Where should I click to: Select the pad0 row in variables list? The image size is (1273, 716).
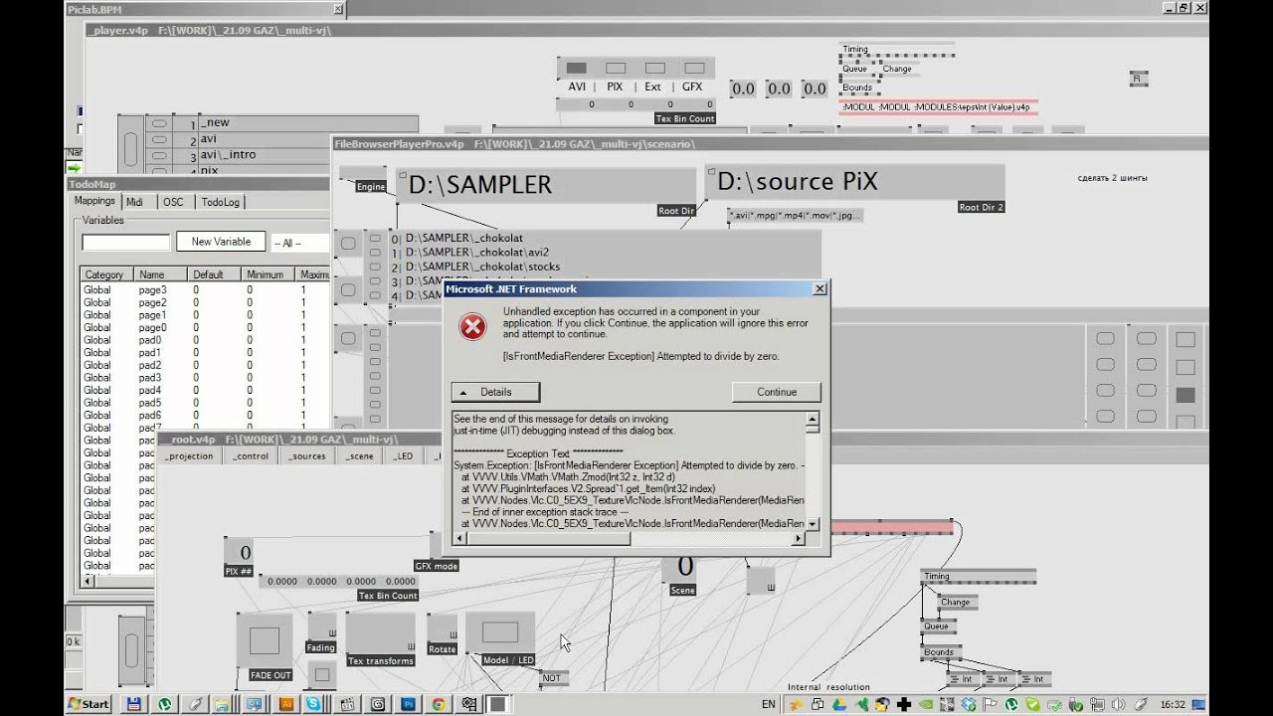[205, 340]
